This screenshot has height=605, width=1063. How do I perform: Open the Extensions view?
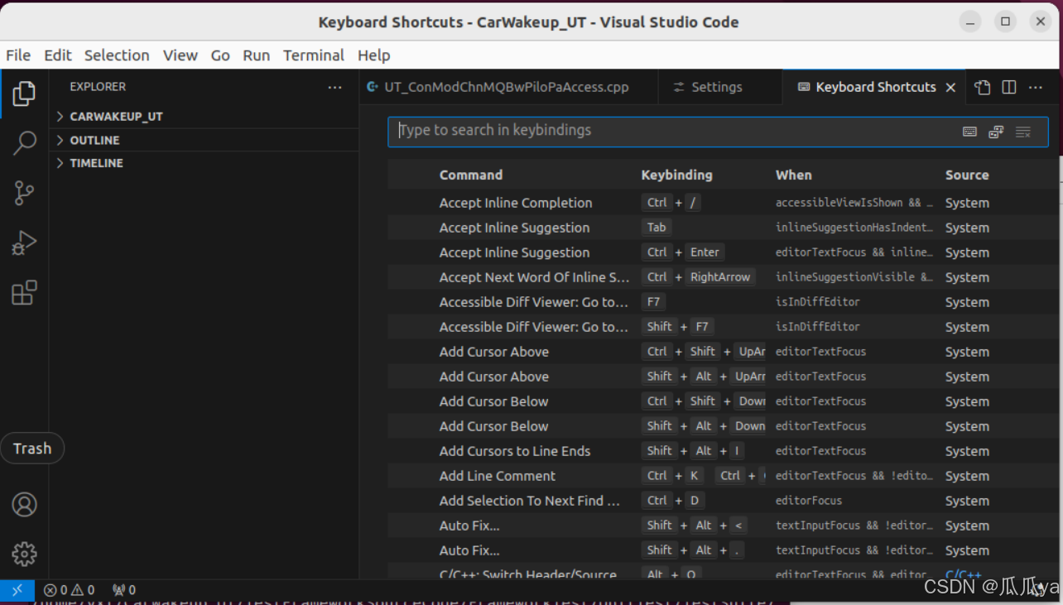coord(24,292)
